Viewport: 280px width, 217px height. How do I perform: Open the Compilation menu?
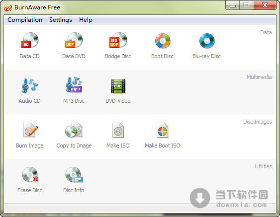point(25,20)
